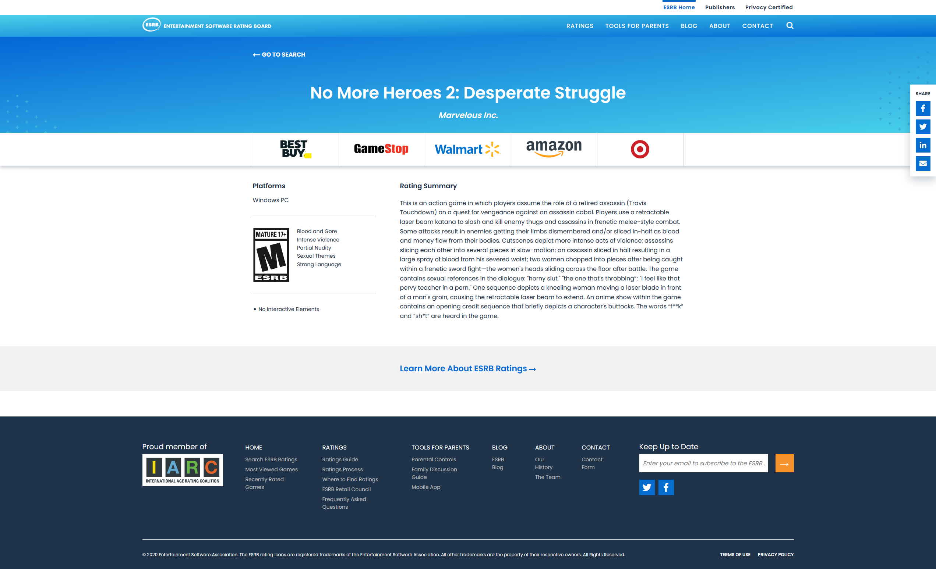Screen dimensions: 936x569
Task: Click the footer HOME heading
Action: click(x=253, y=447)
